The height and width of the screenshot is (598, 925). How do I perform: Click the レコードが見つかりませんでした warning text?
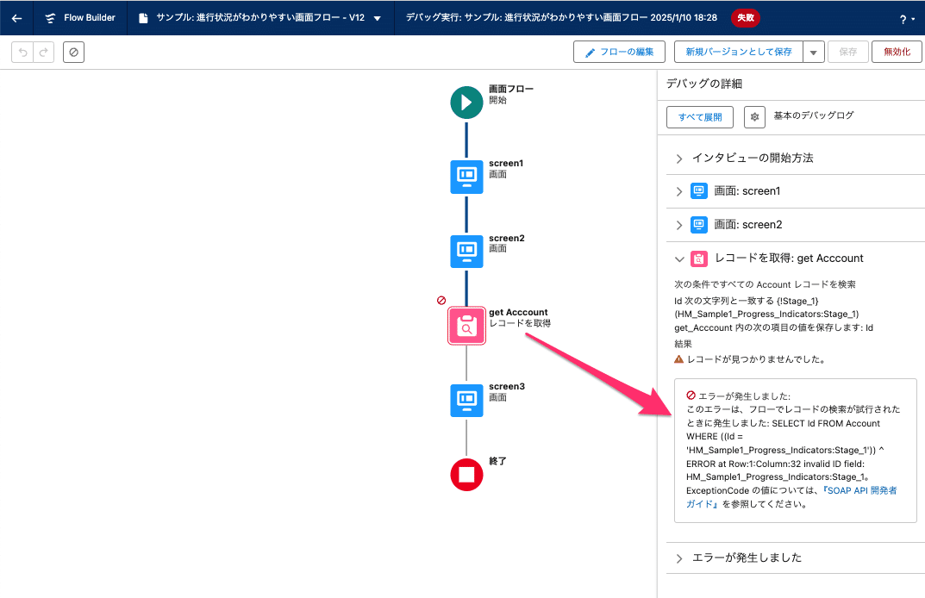click(x=756, y=359)
